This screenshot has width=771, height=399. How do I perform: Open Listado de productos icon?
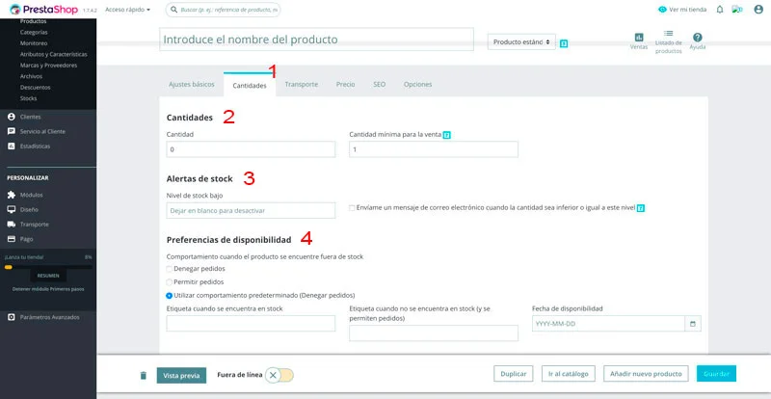coord(668,34)
